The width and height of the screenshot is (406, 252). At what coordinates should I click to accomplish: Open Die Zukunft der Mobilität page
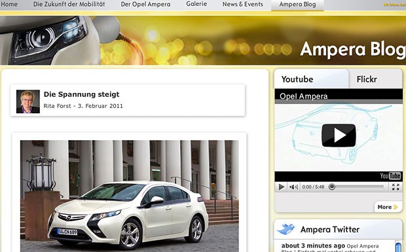(69, 5)
